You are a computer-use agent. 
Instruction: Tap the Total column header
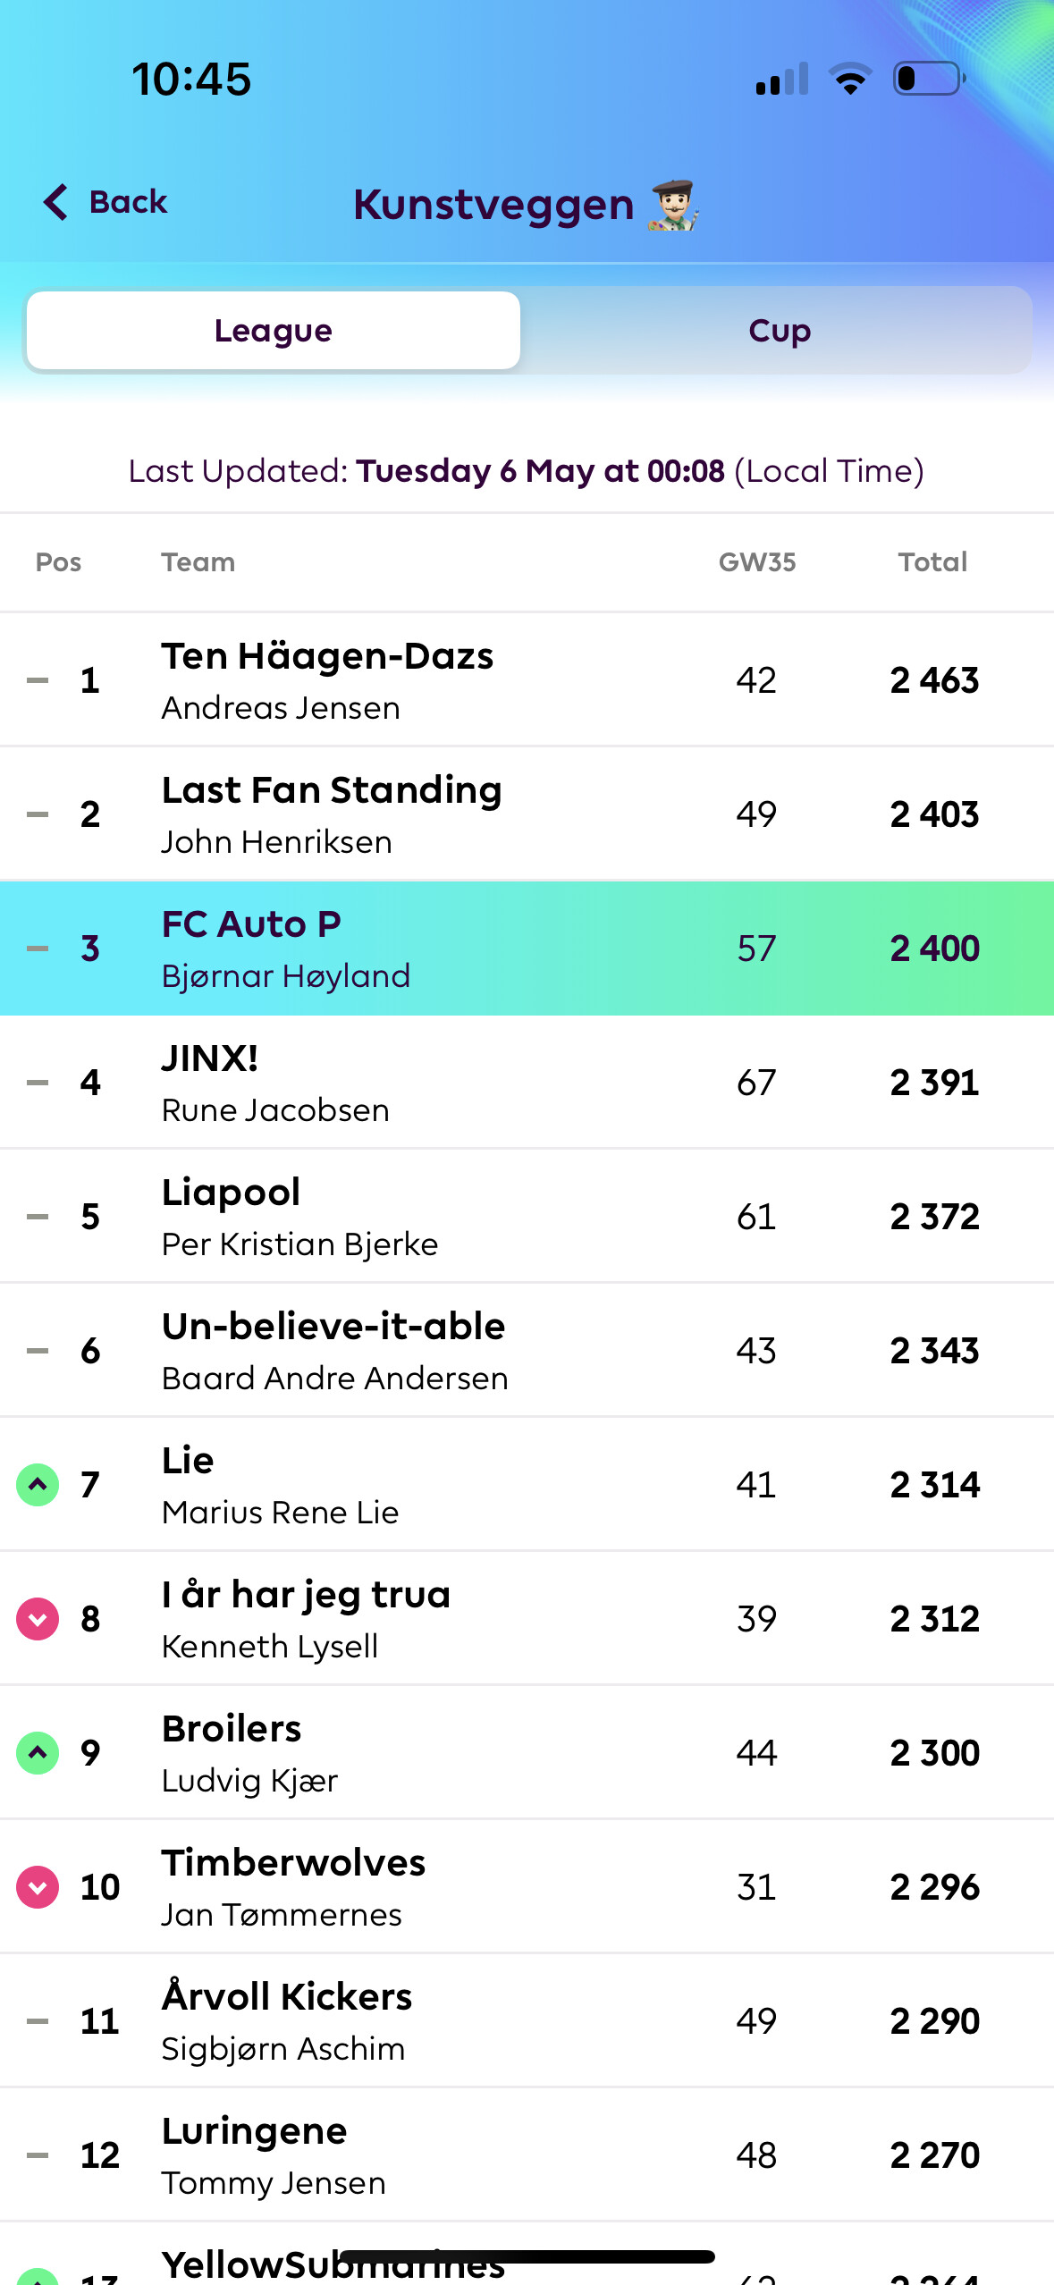pyautogui.click(x=932, y=562)
